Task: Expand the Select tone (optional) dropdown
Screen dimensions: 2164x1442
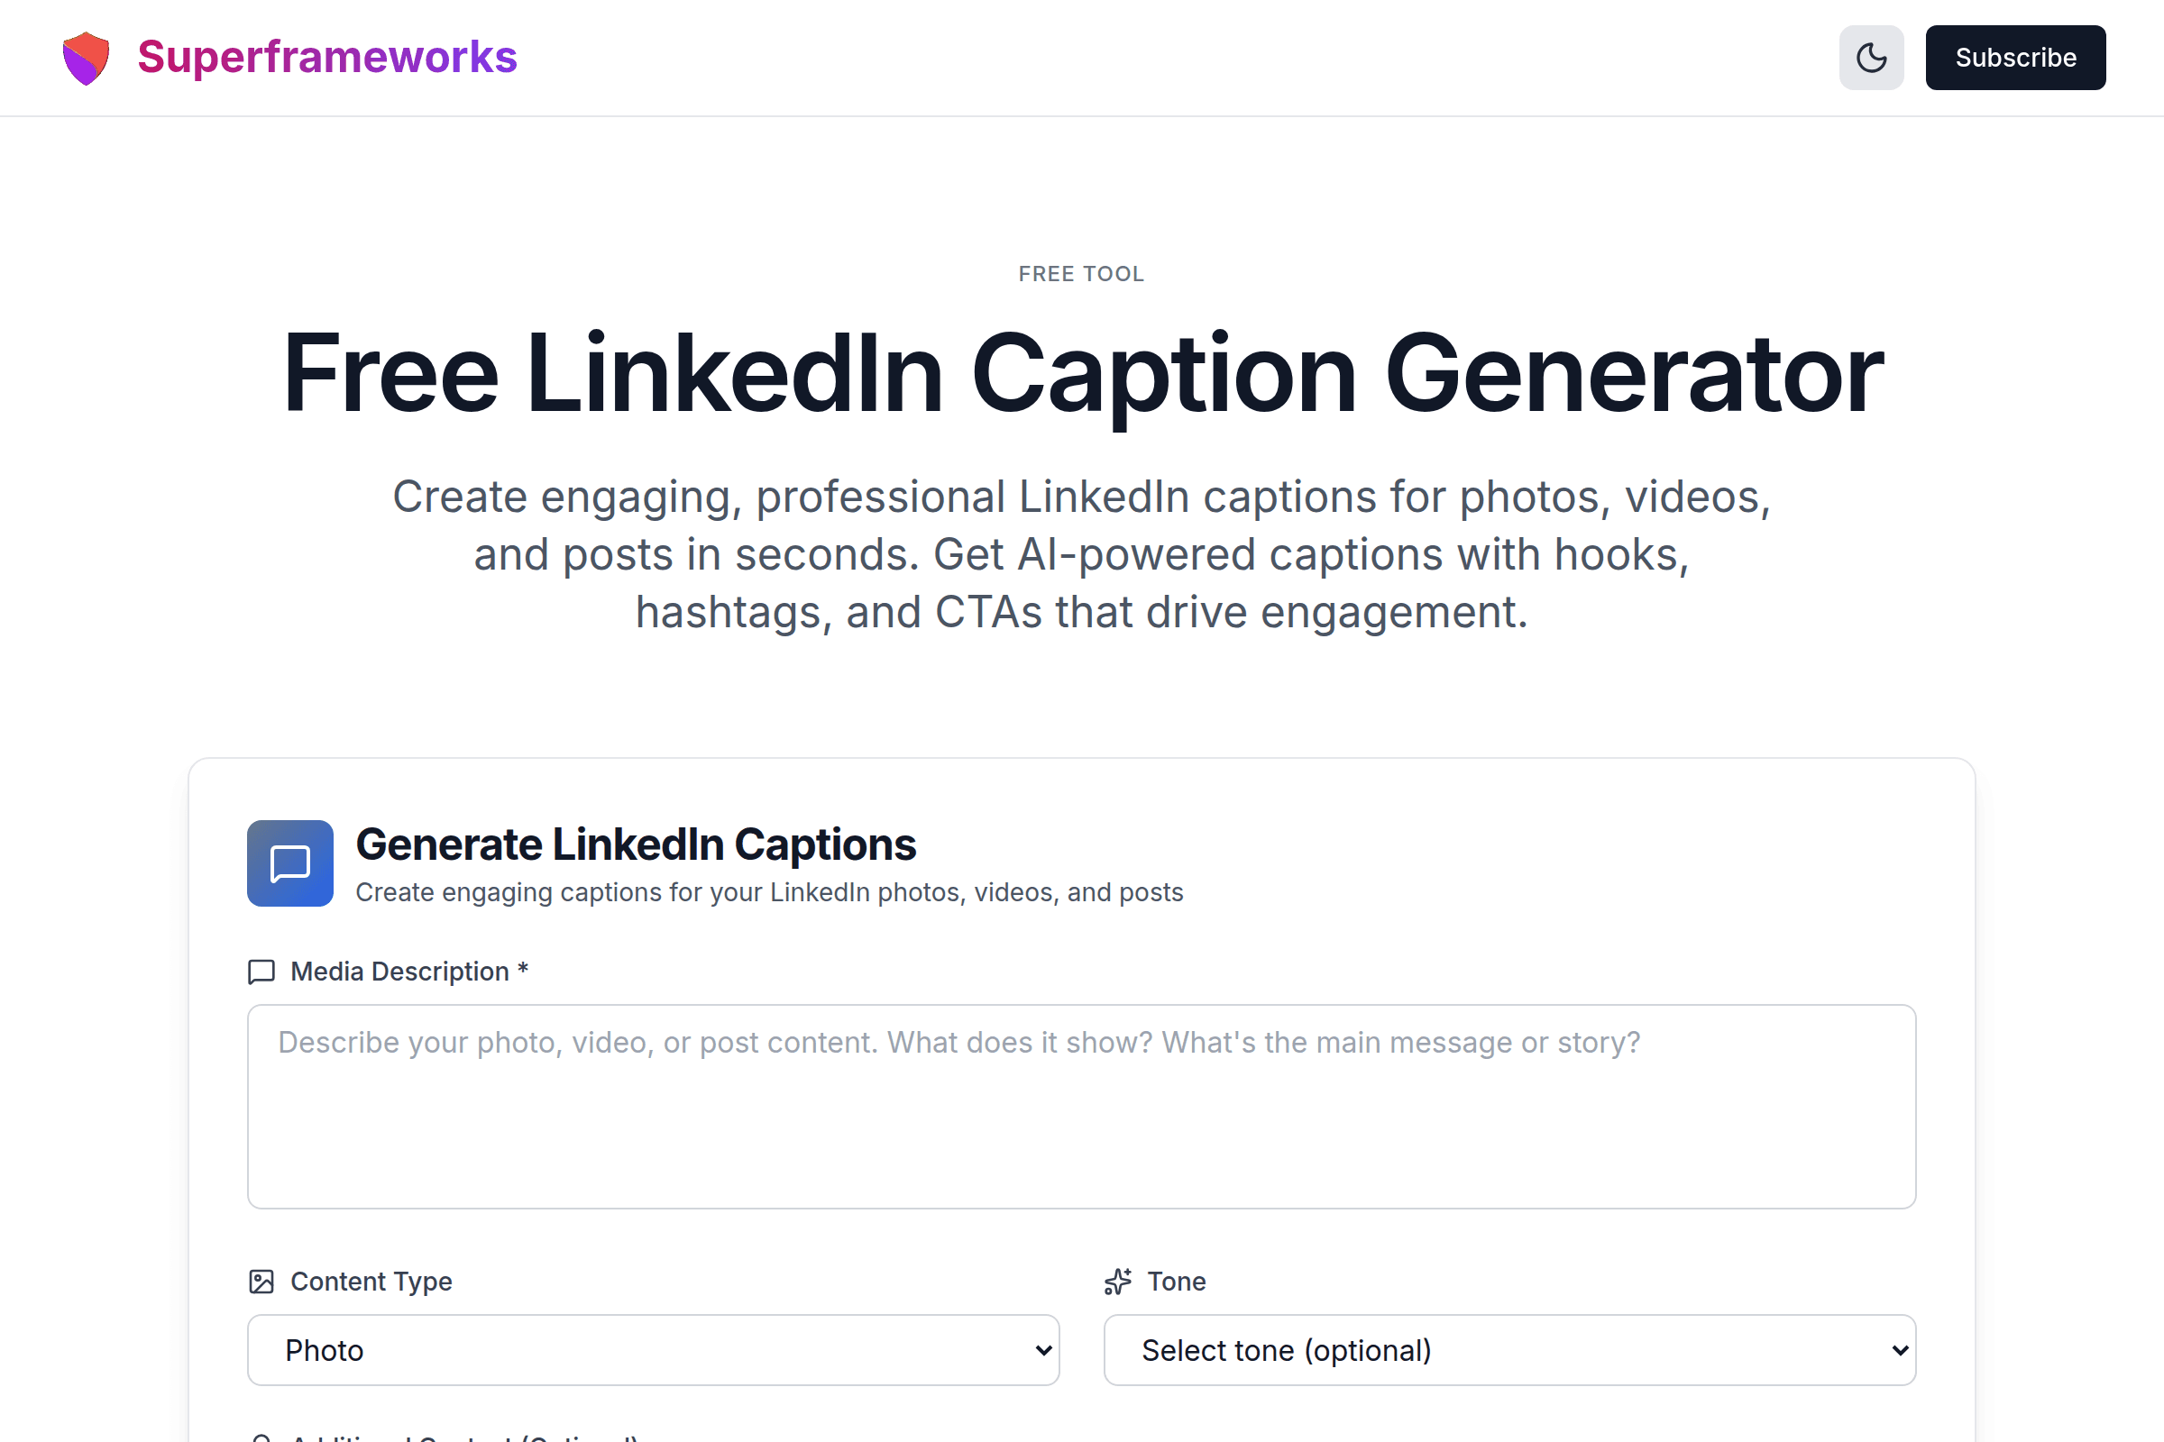Action: [x=1509, y=1350]
